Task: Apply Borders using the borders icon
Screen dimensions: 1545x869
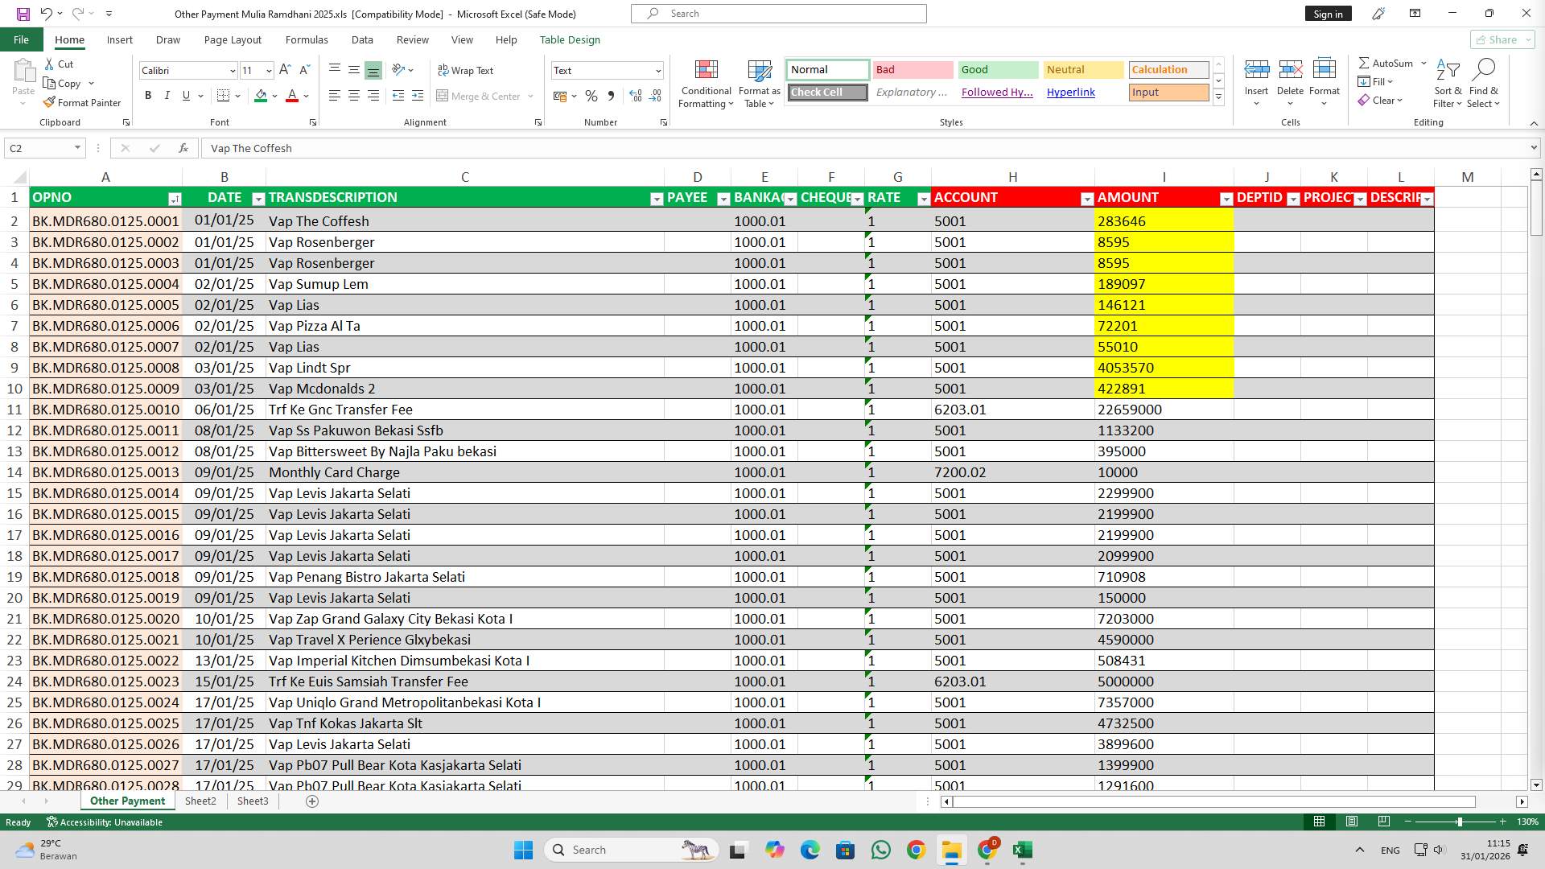Action: tap(224, 96)
